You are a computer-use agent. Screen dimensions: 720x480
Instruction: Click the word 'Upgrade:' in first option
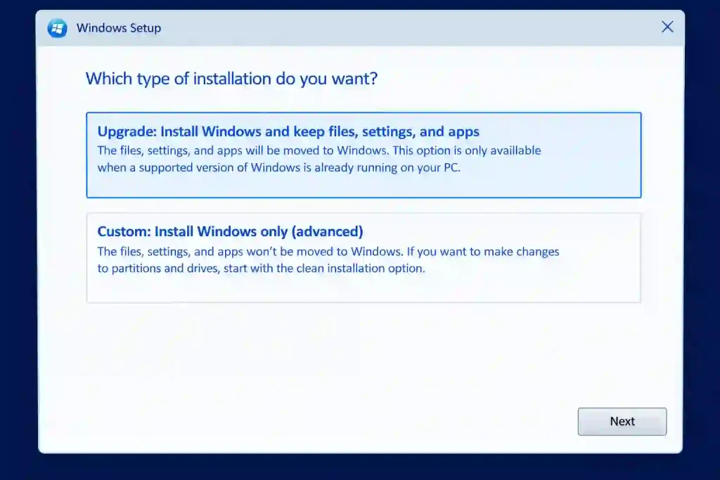(127, 131)
